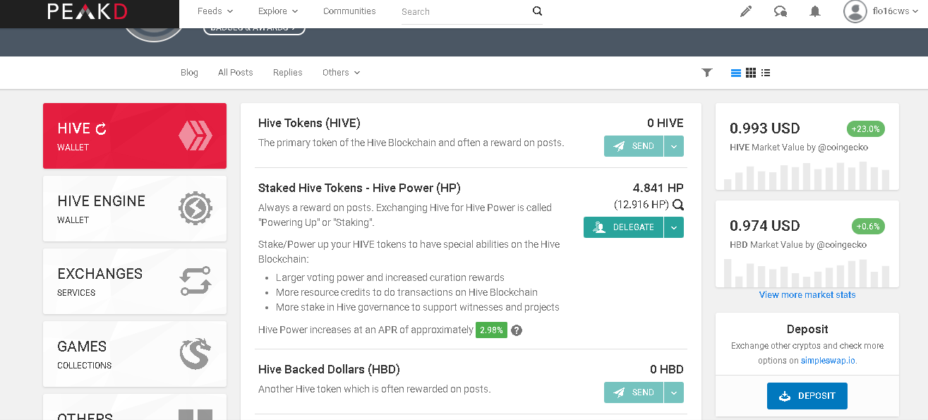Viewport: 928px width, 420px height.
Task: Click the +23.0% HIVE change badge
Action: (866, 129)
